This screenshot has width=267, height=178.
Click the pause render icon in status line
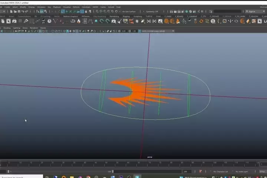point(202,11)
